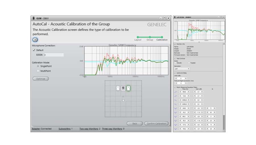
Task: Click the frequency response graph in GLM window
Action: [x=126, y=61]
